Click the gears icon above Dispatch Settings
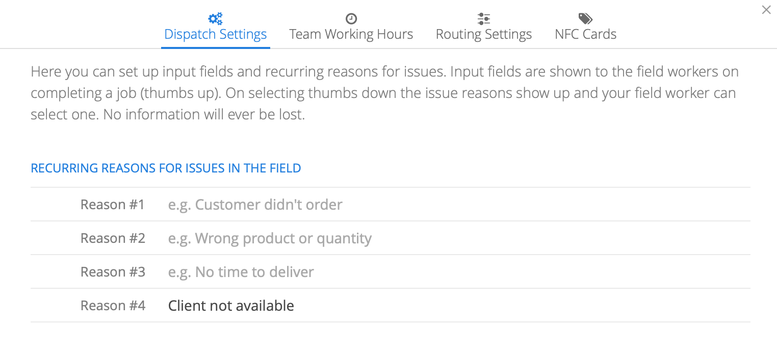Image resolution: width=777 pixels, height=349 pixels. (x=216, y=19)
